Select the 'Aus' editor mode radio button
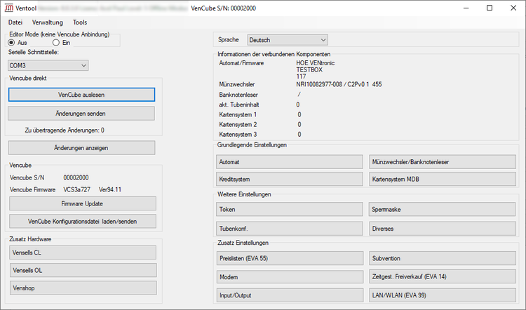 12,43
